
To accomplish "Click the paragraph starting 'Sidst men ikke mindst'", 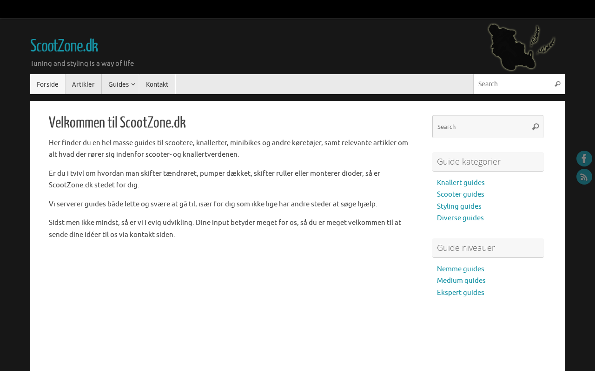I will (225, 229).
